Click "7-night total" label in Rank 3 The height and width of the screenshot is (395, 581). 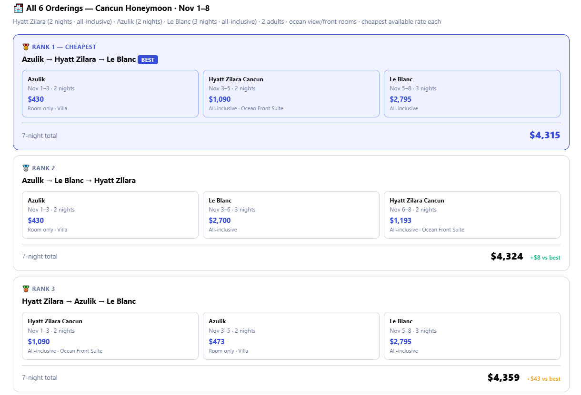(x=40, y=377)
